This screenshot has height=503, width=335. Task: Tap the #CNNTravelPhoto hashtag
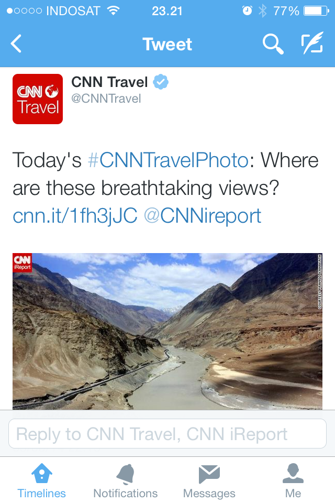tap(167, 160)
